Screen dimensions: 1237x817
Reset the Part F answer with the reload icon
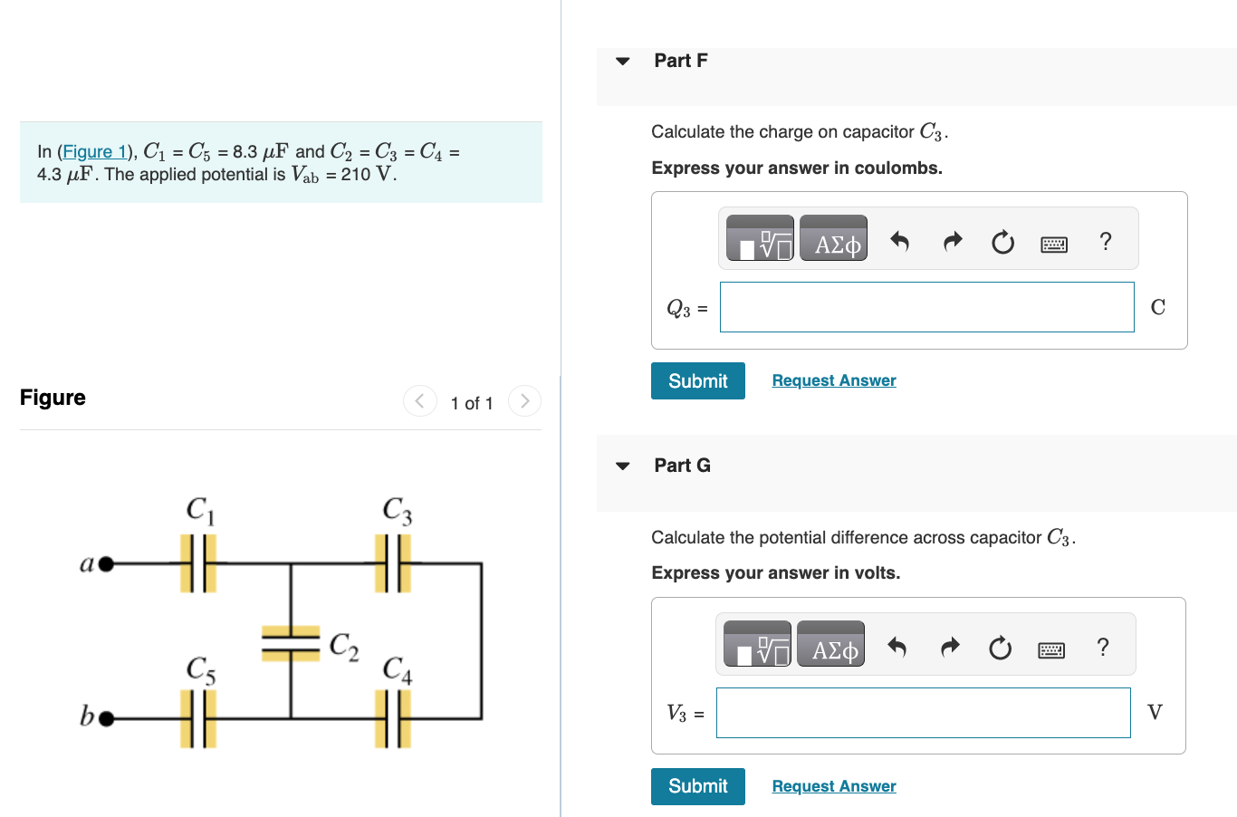(x=1002, y=241)
